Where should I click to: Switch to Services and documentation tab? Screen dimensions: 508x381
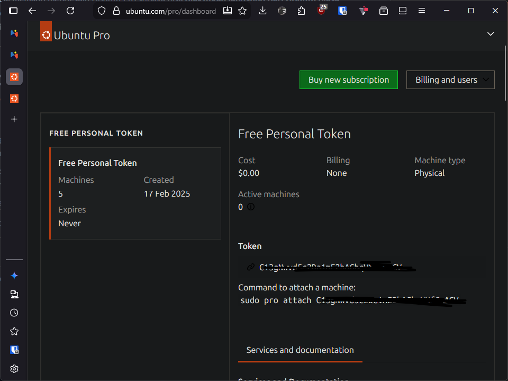[x=300, y=350]
